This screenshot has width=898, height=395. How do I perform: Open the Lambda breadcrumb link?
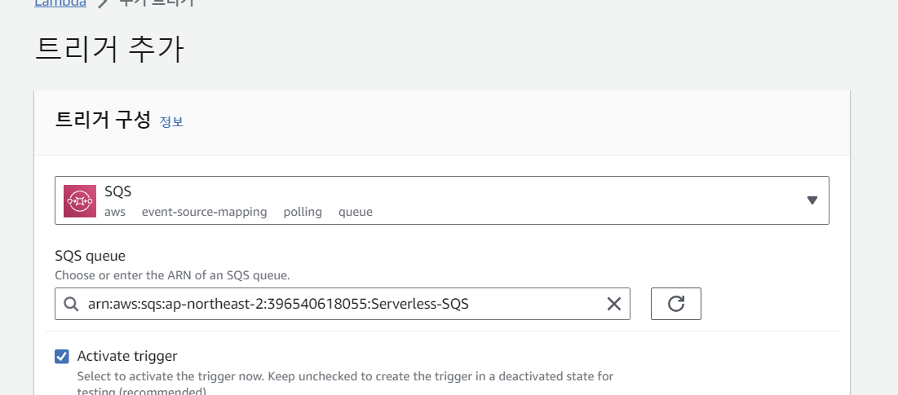pos(60,3)
